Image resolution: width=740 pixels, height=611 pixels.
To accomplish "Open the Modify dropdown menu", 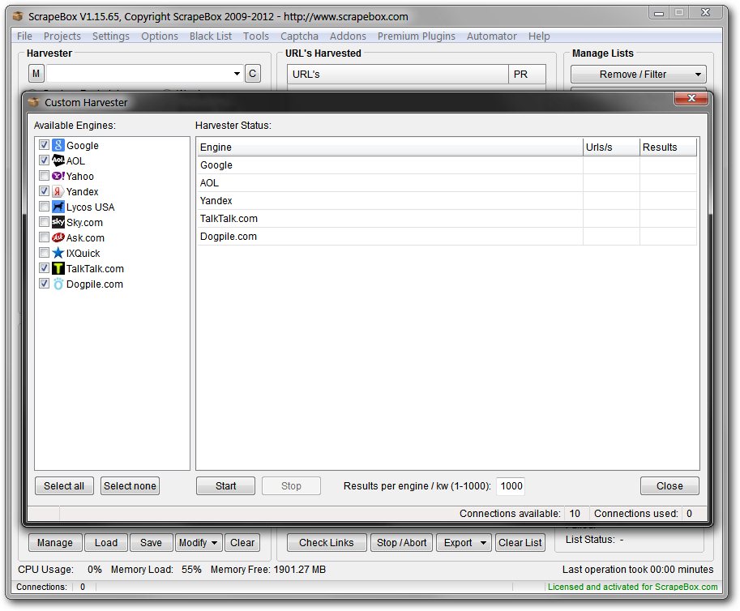I will (x=199, y=543).
